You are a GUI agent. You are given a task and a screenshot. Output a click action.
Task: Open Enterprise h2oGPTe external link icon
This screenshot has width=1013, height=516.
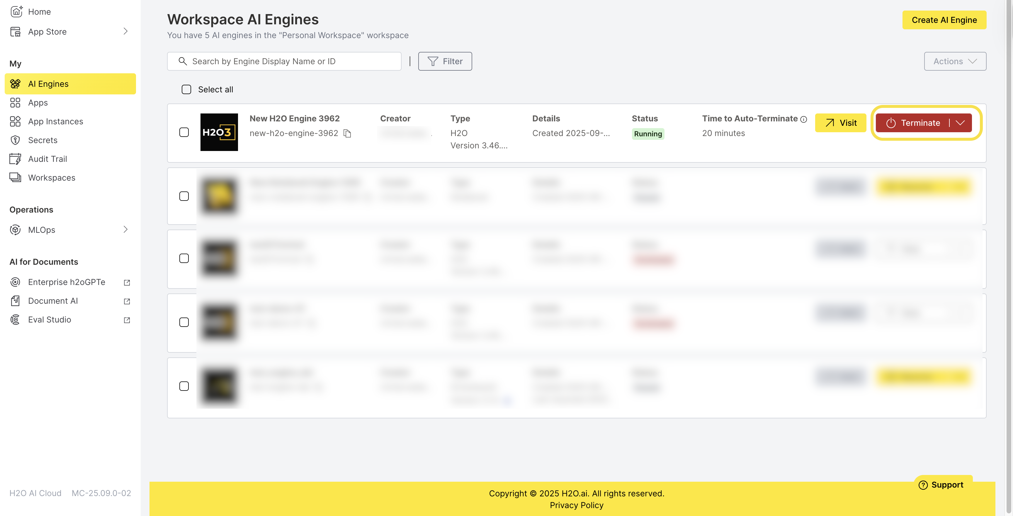point(127,282)
